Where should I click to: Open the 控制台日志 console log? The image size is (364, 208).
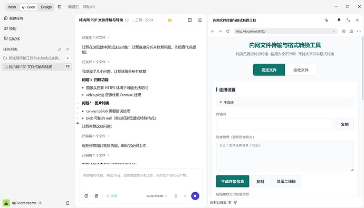click(221, 202)
